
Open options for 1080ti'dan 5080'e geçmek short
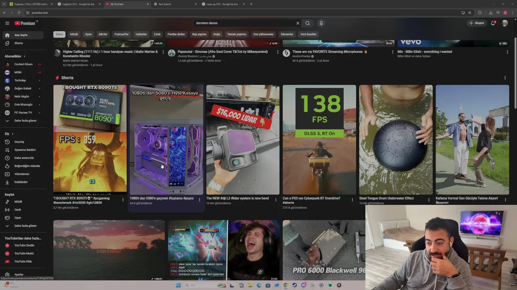pos(199,199)
